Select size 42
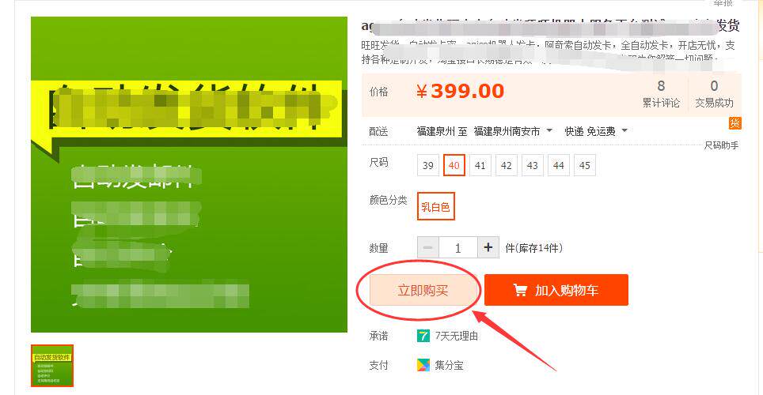This screenshot has height=395, width=763. pyautogui.click(x=506, y=165)
